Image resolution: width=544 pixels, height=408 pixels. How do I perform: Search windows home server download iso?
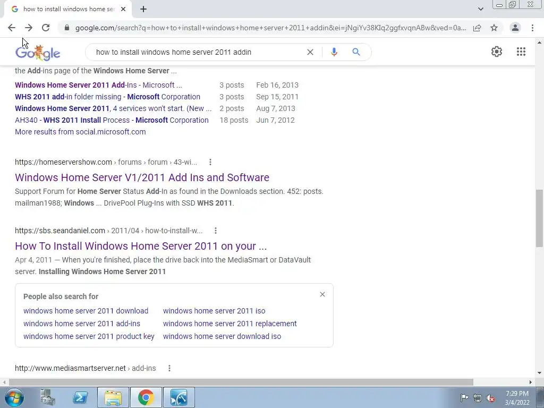click(x=222, y=336)
